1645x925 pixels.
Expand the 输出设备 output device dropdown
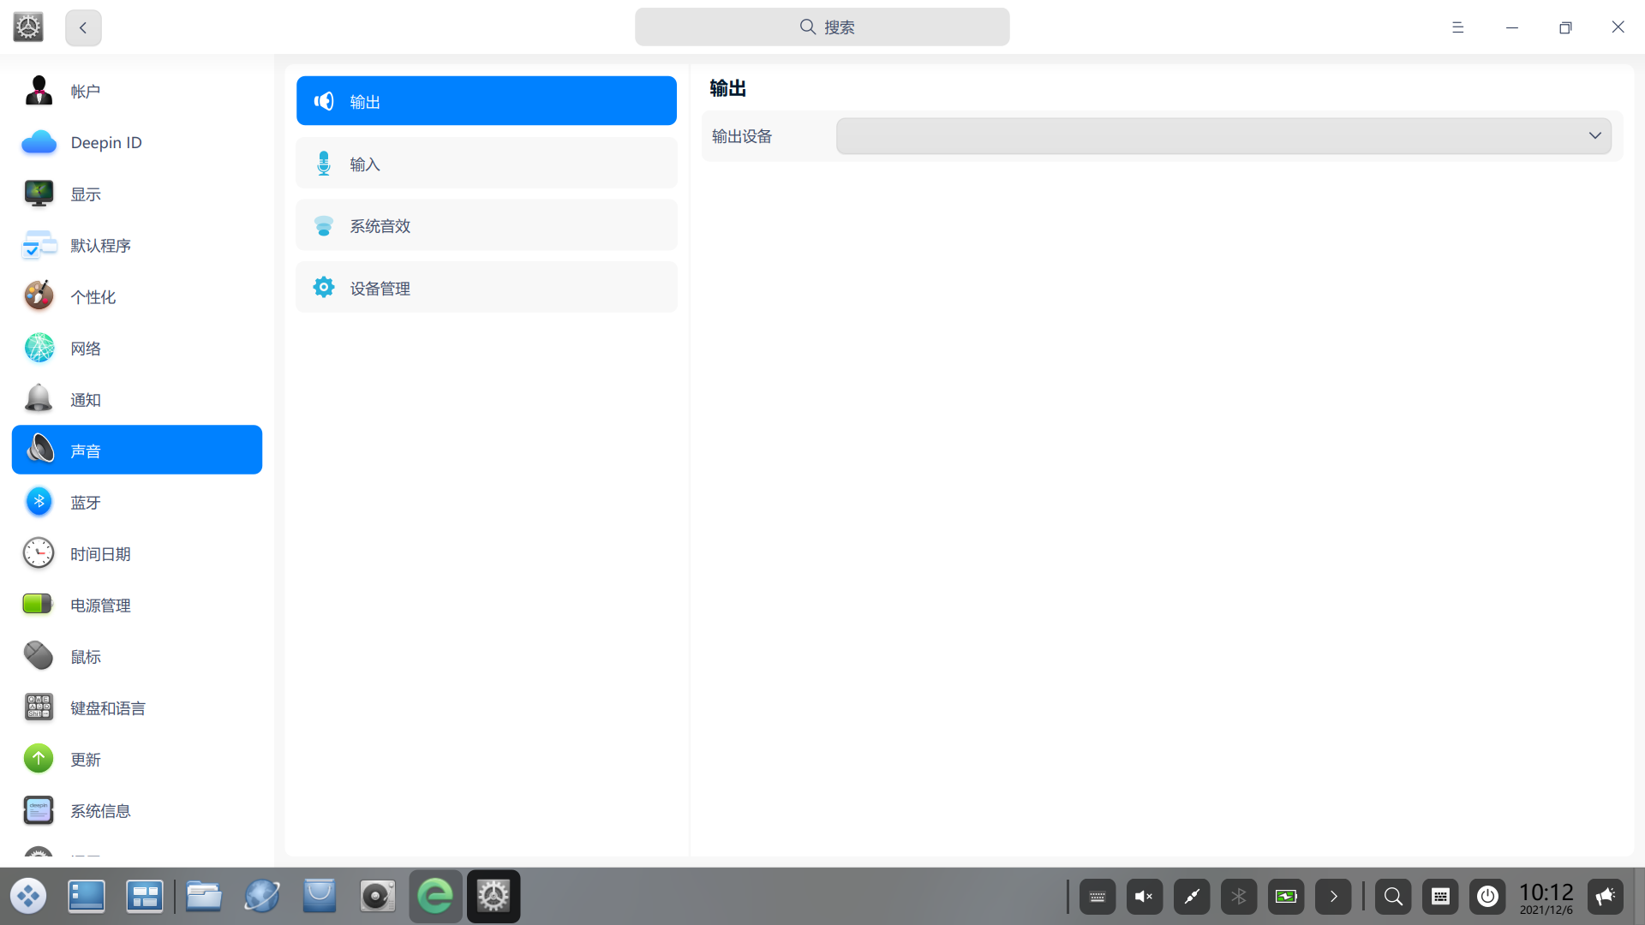(x=1223, y=136)
